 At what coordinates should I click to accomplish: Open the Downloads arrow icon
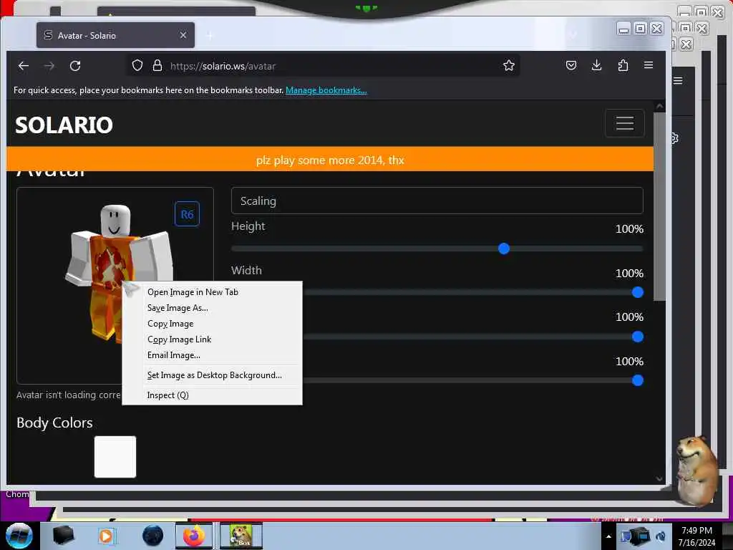coord(596,65)
